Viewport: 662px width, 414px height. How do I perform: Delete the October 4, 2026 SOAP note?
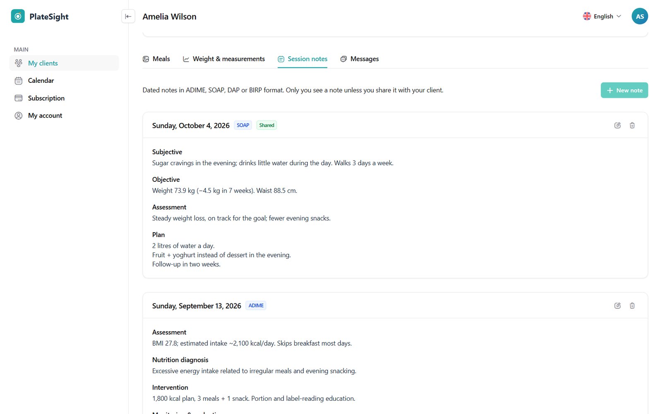pyautogui.click(x=632, y=125)
